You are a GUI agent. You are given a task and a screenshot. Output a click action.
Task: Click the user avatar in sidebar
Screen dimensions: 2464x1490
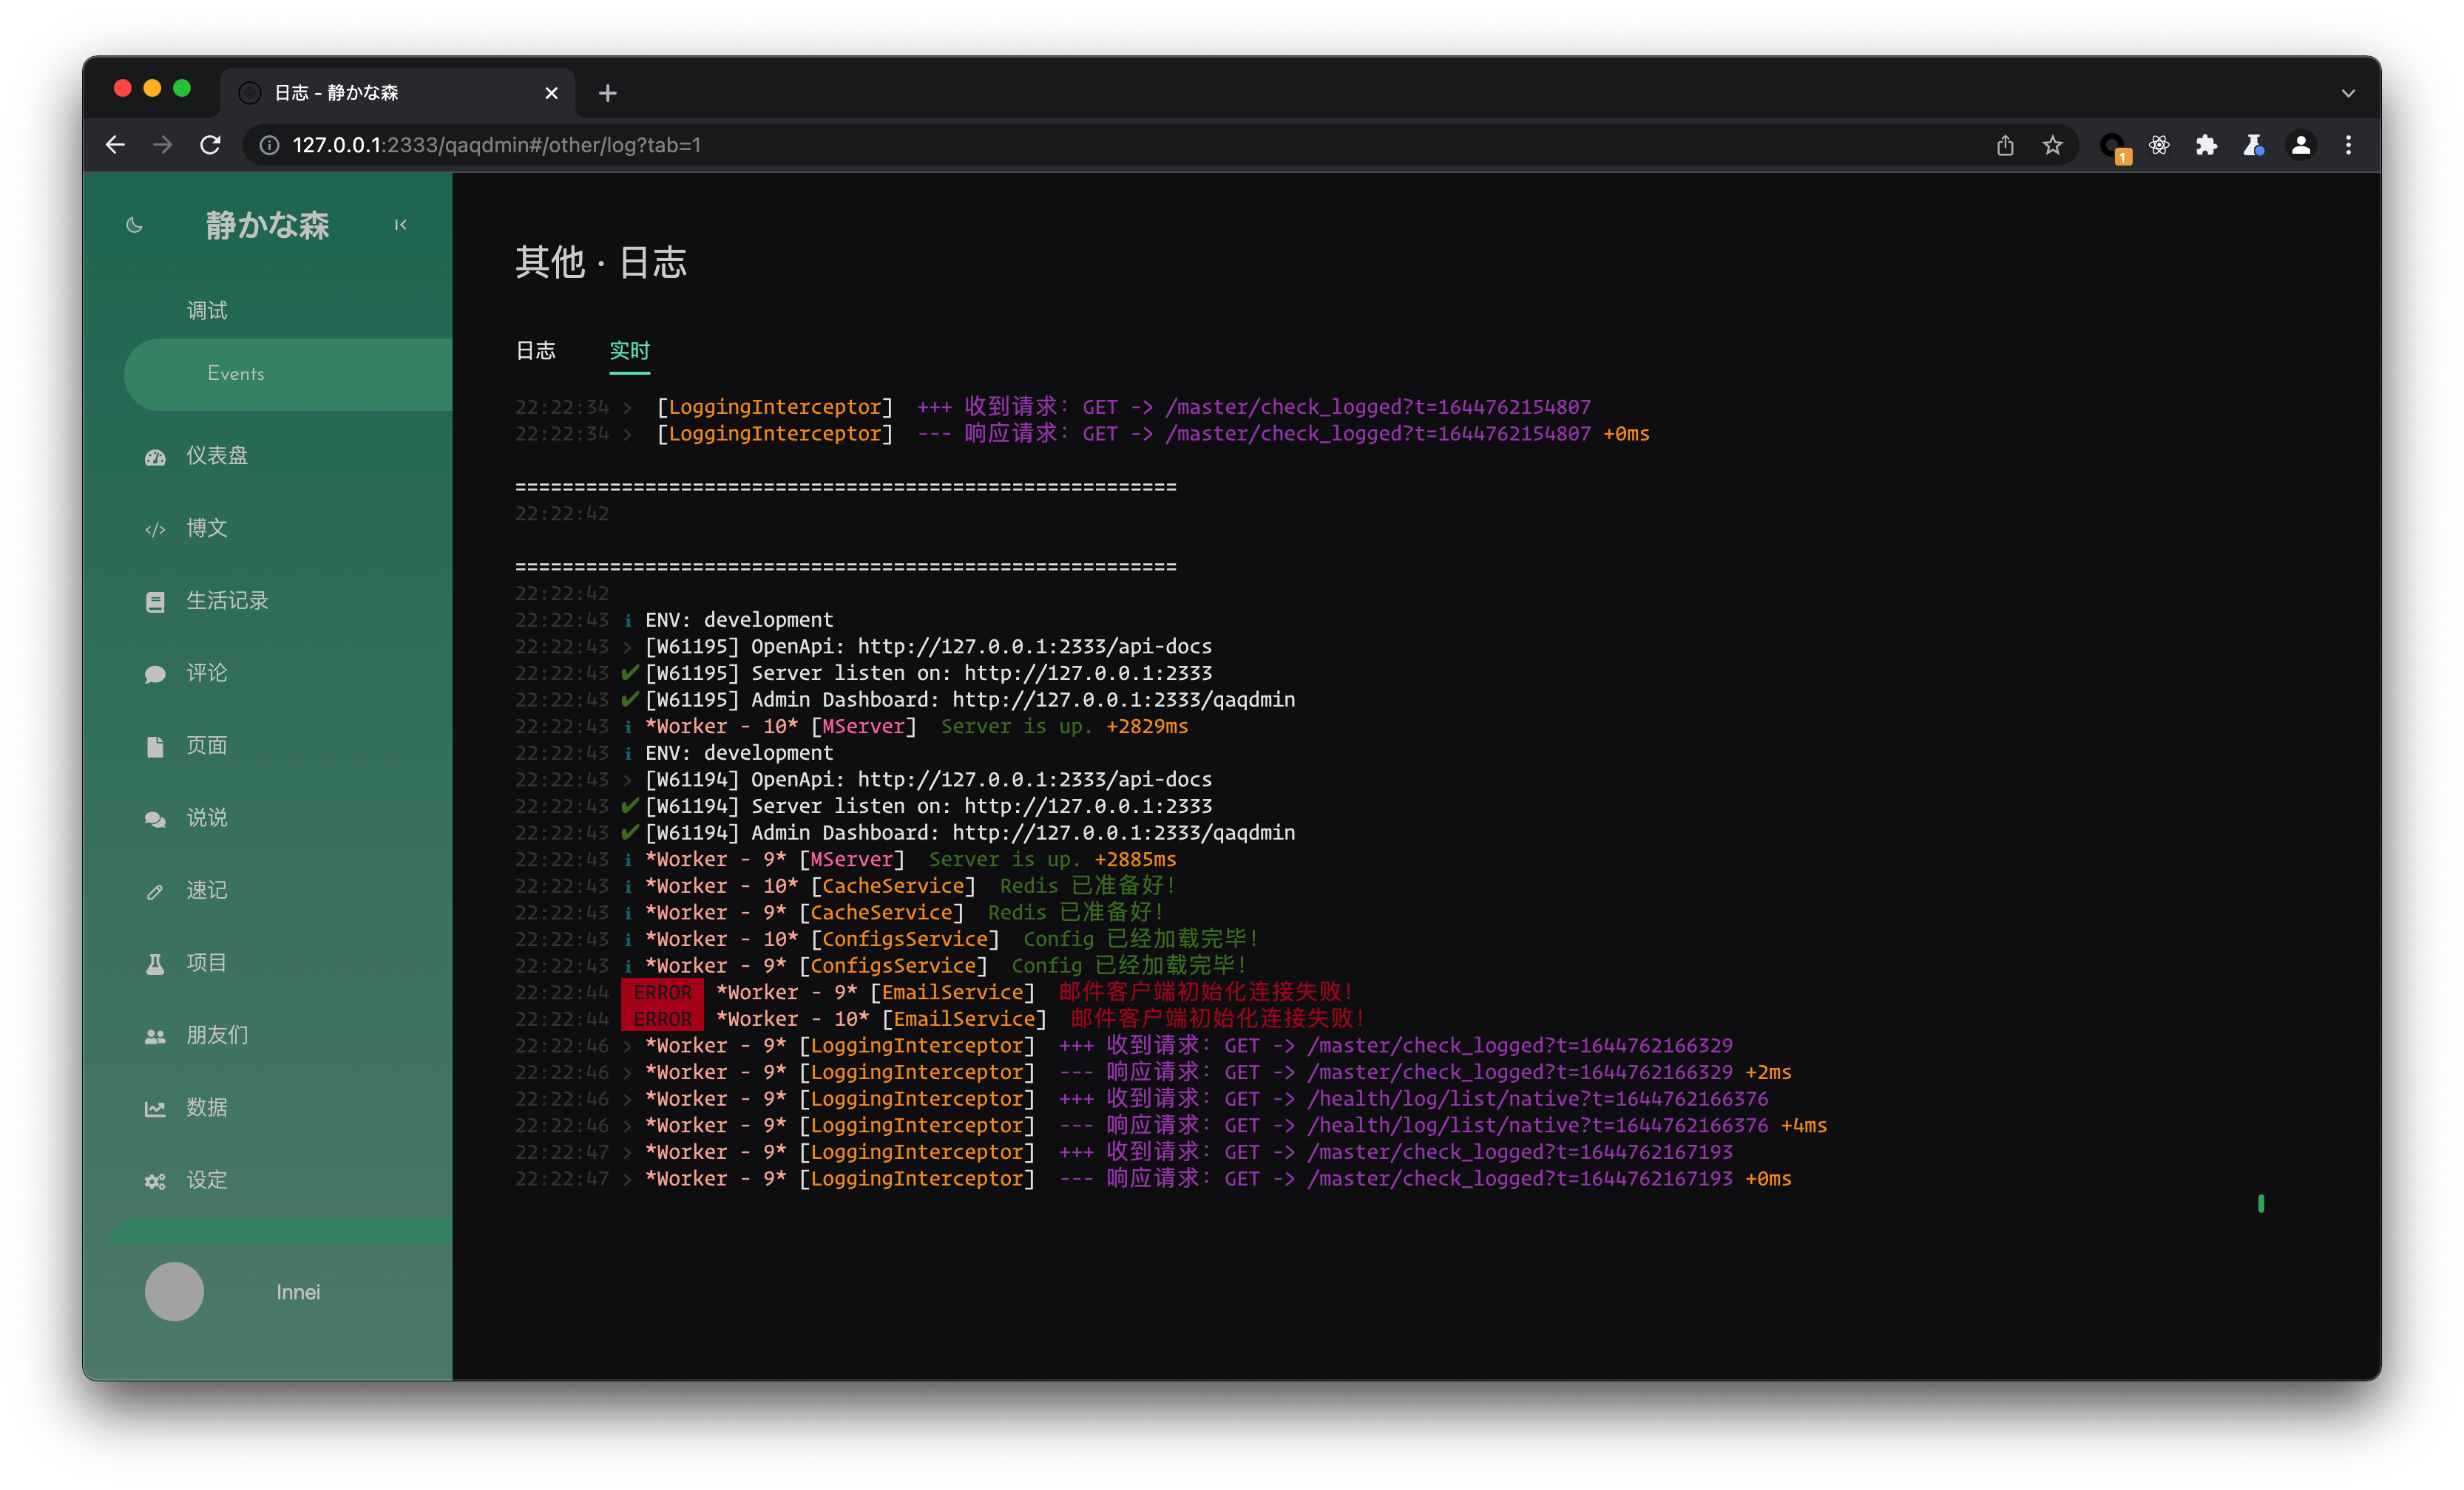tap(174, 1292)
